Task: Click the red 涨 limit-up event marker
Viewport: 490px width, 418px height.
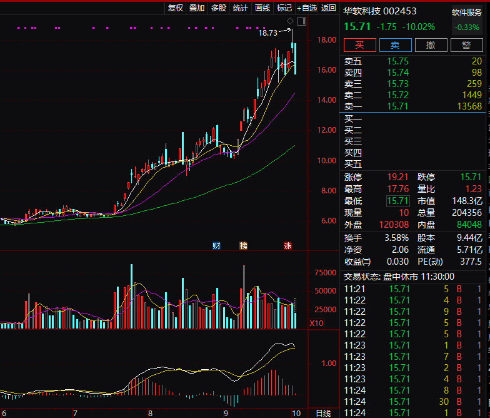Action: (x=287, y=246)
